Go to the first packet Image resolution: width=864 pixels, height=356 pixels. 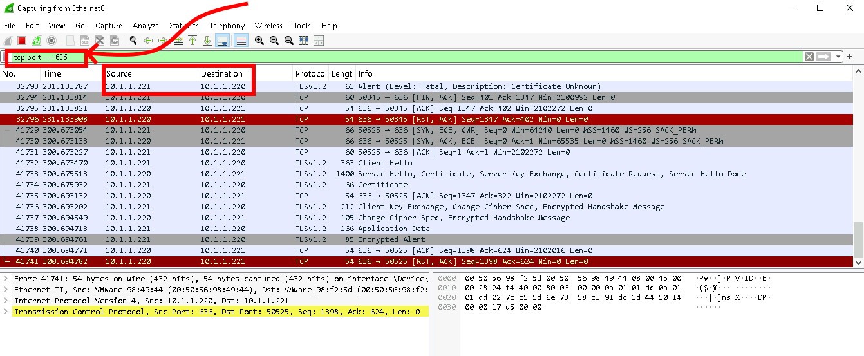(x=193, y=41)
